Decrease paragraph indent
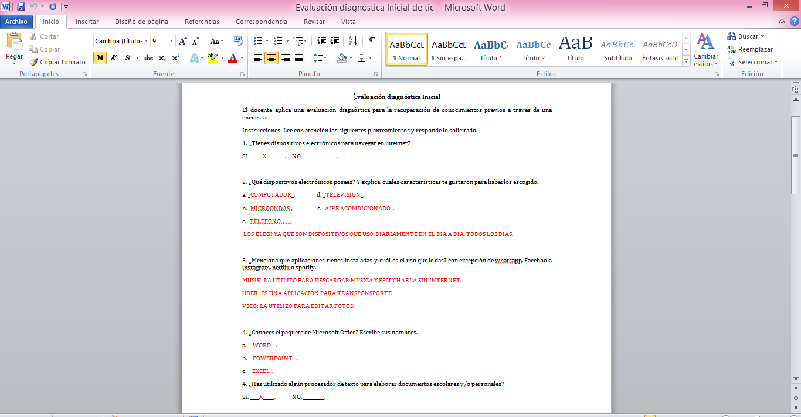Image resolution: width=801 pixels, height=417 pixels. [x=321, y=41]
